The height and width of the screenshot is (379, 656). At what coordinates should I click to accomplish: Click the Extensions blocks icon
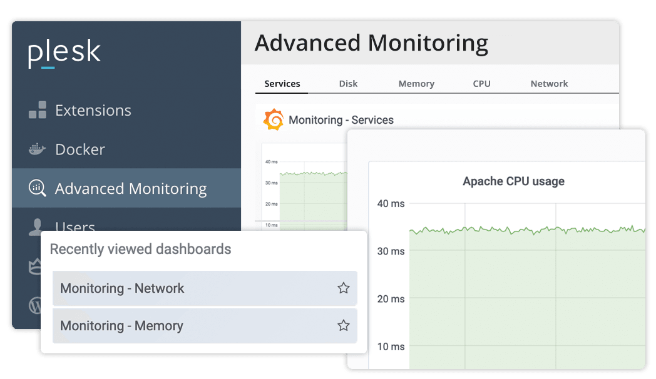[38, 110]
